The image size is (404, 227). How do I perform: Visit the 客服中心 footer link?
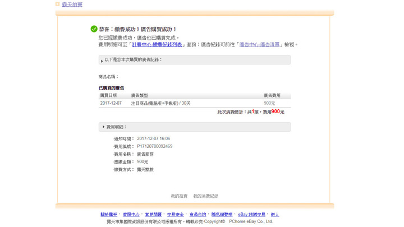[x=131, y=215]
